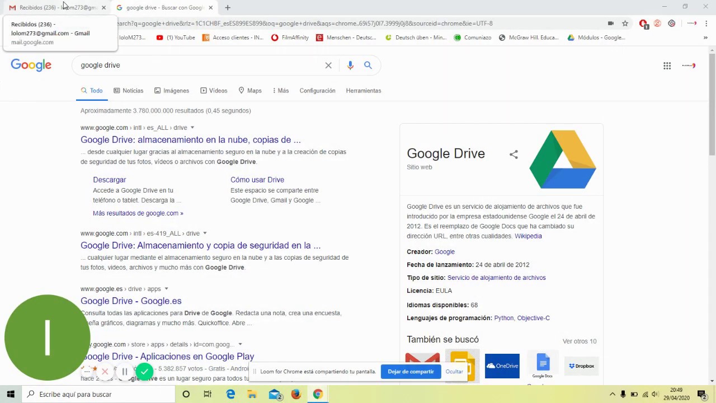Viewport: 716px width, 403px height.
Task: Open the FilmAffinity bookmark
Action: tap(290, 38)
